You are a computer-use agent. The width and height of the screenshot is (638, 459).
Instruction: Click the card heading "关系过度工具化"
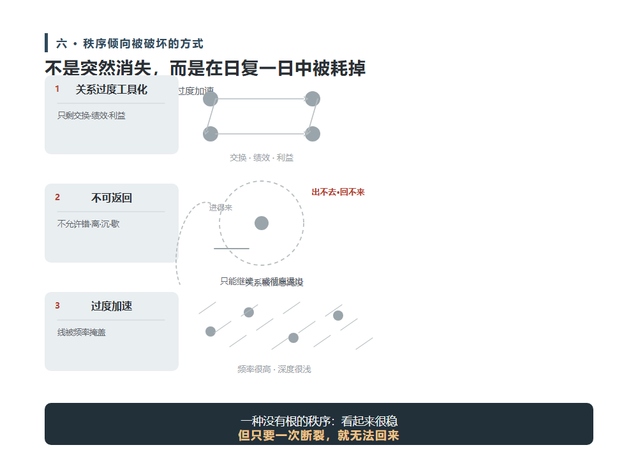(x=112, y=89)
